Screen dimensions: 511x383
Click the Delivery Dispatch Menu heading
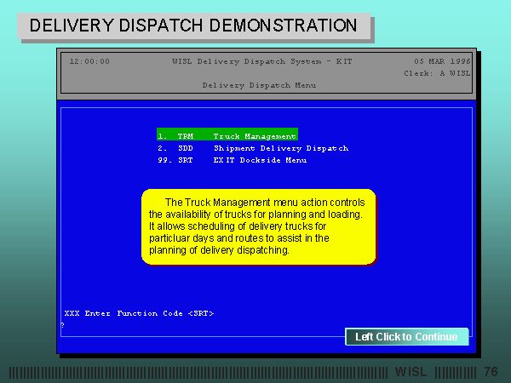pos(259,85)
